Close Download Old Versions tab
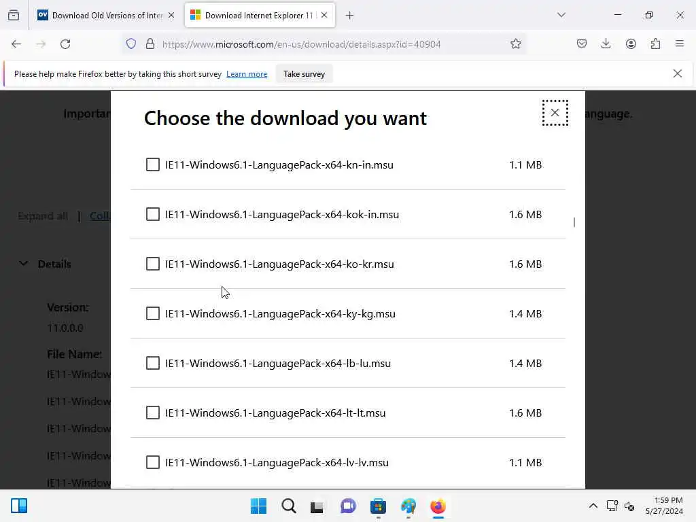Viewport: 696px width, 522px height. [x=171, y=16]
